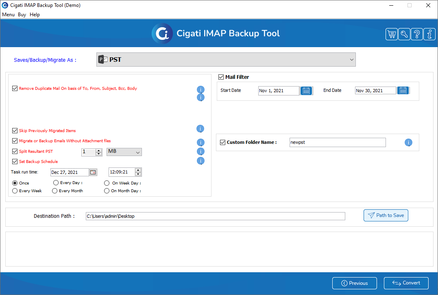Click the key activation icon

click(x=404, y=34)
